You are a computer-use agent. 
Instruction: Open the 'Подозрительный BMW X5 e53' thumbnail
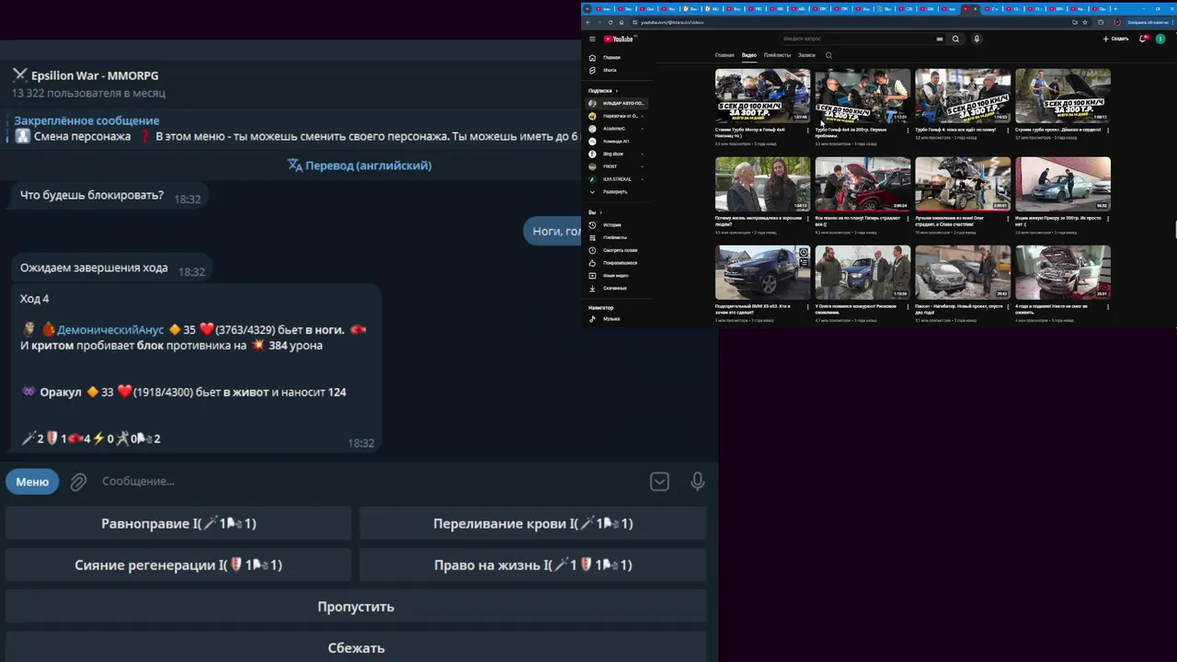coord(762,272)
